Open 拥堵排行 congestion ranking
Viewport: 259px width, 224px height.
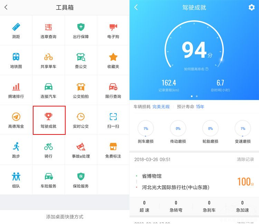(x=16, y=90)
